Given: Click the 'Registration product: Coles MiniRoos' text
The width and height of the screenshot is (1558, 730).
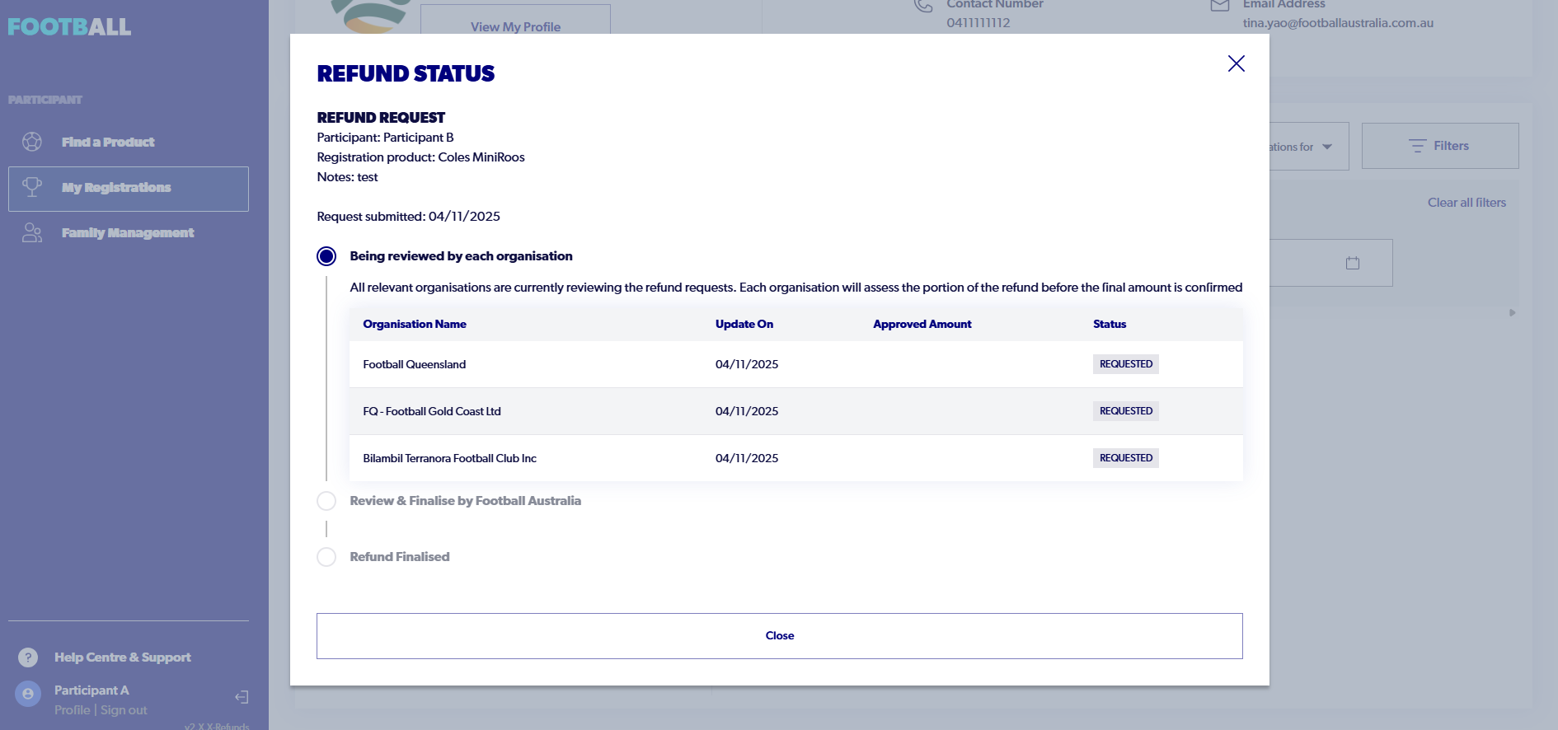Looking at the screenshot, I should 420,157.
